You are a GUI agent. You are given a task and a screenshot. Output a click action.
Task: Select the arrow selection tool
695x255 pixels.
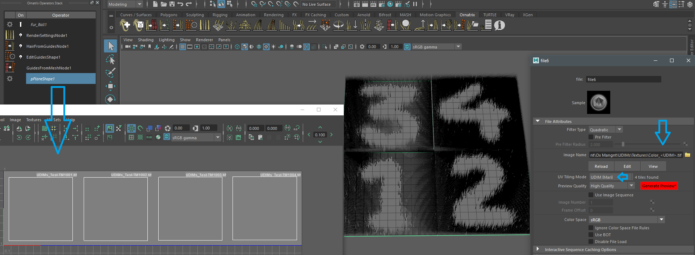pyautogui.click(x=110, y=46)
